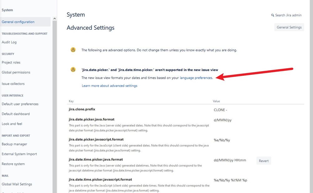Click the jira.date.time.picker.javascript.format key
The width and height of the screenshot is (313, 193).
point(100,180)
